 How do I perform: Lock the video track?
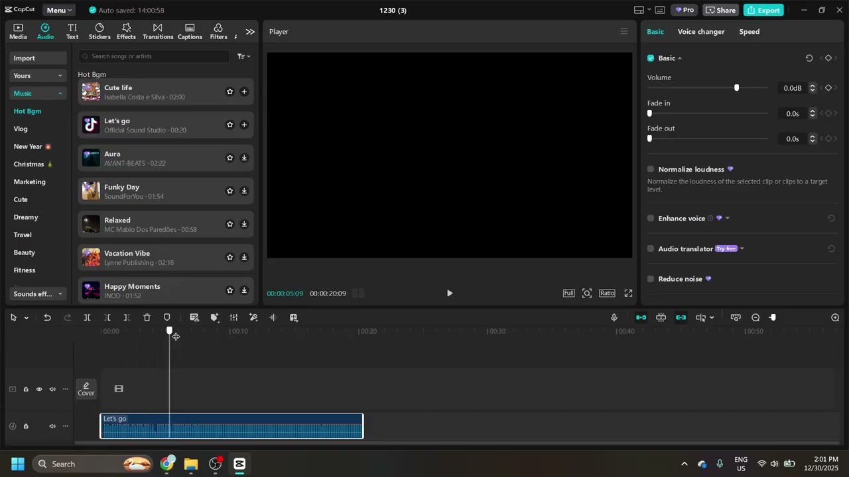click(26, 390)
